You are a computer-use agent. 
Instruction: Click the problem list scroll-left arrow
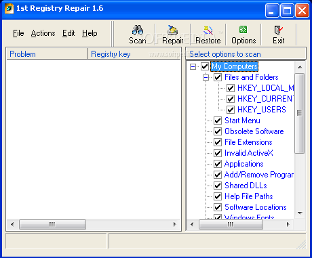coord(12,224)
